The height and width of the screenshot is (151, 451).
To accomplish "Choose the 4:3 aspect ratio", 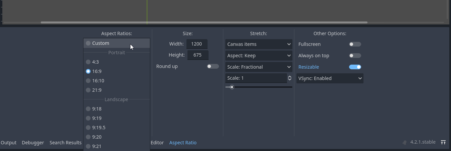I will point(117,62).
